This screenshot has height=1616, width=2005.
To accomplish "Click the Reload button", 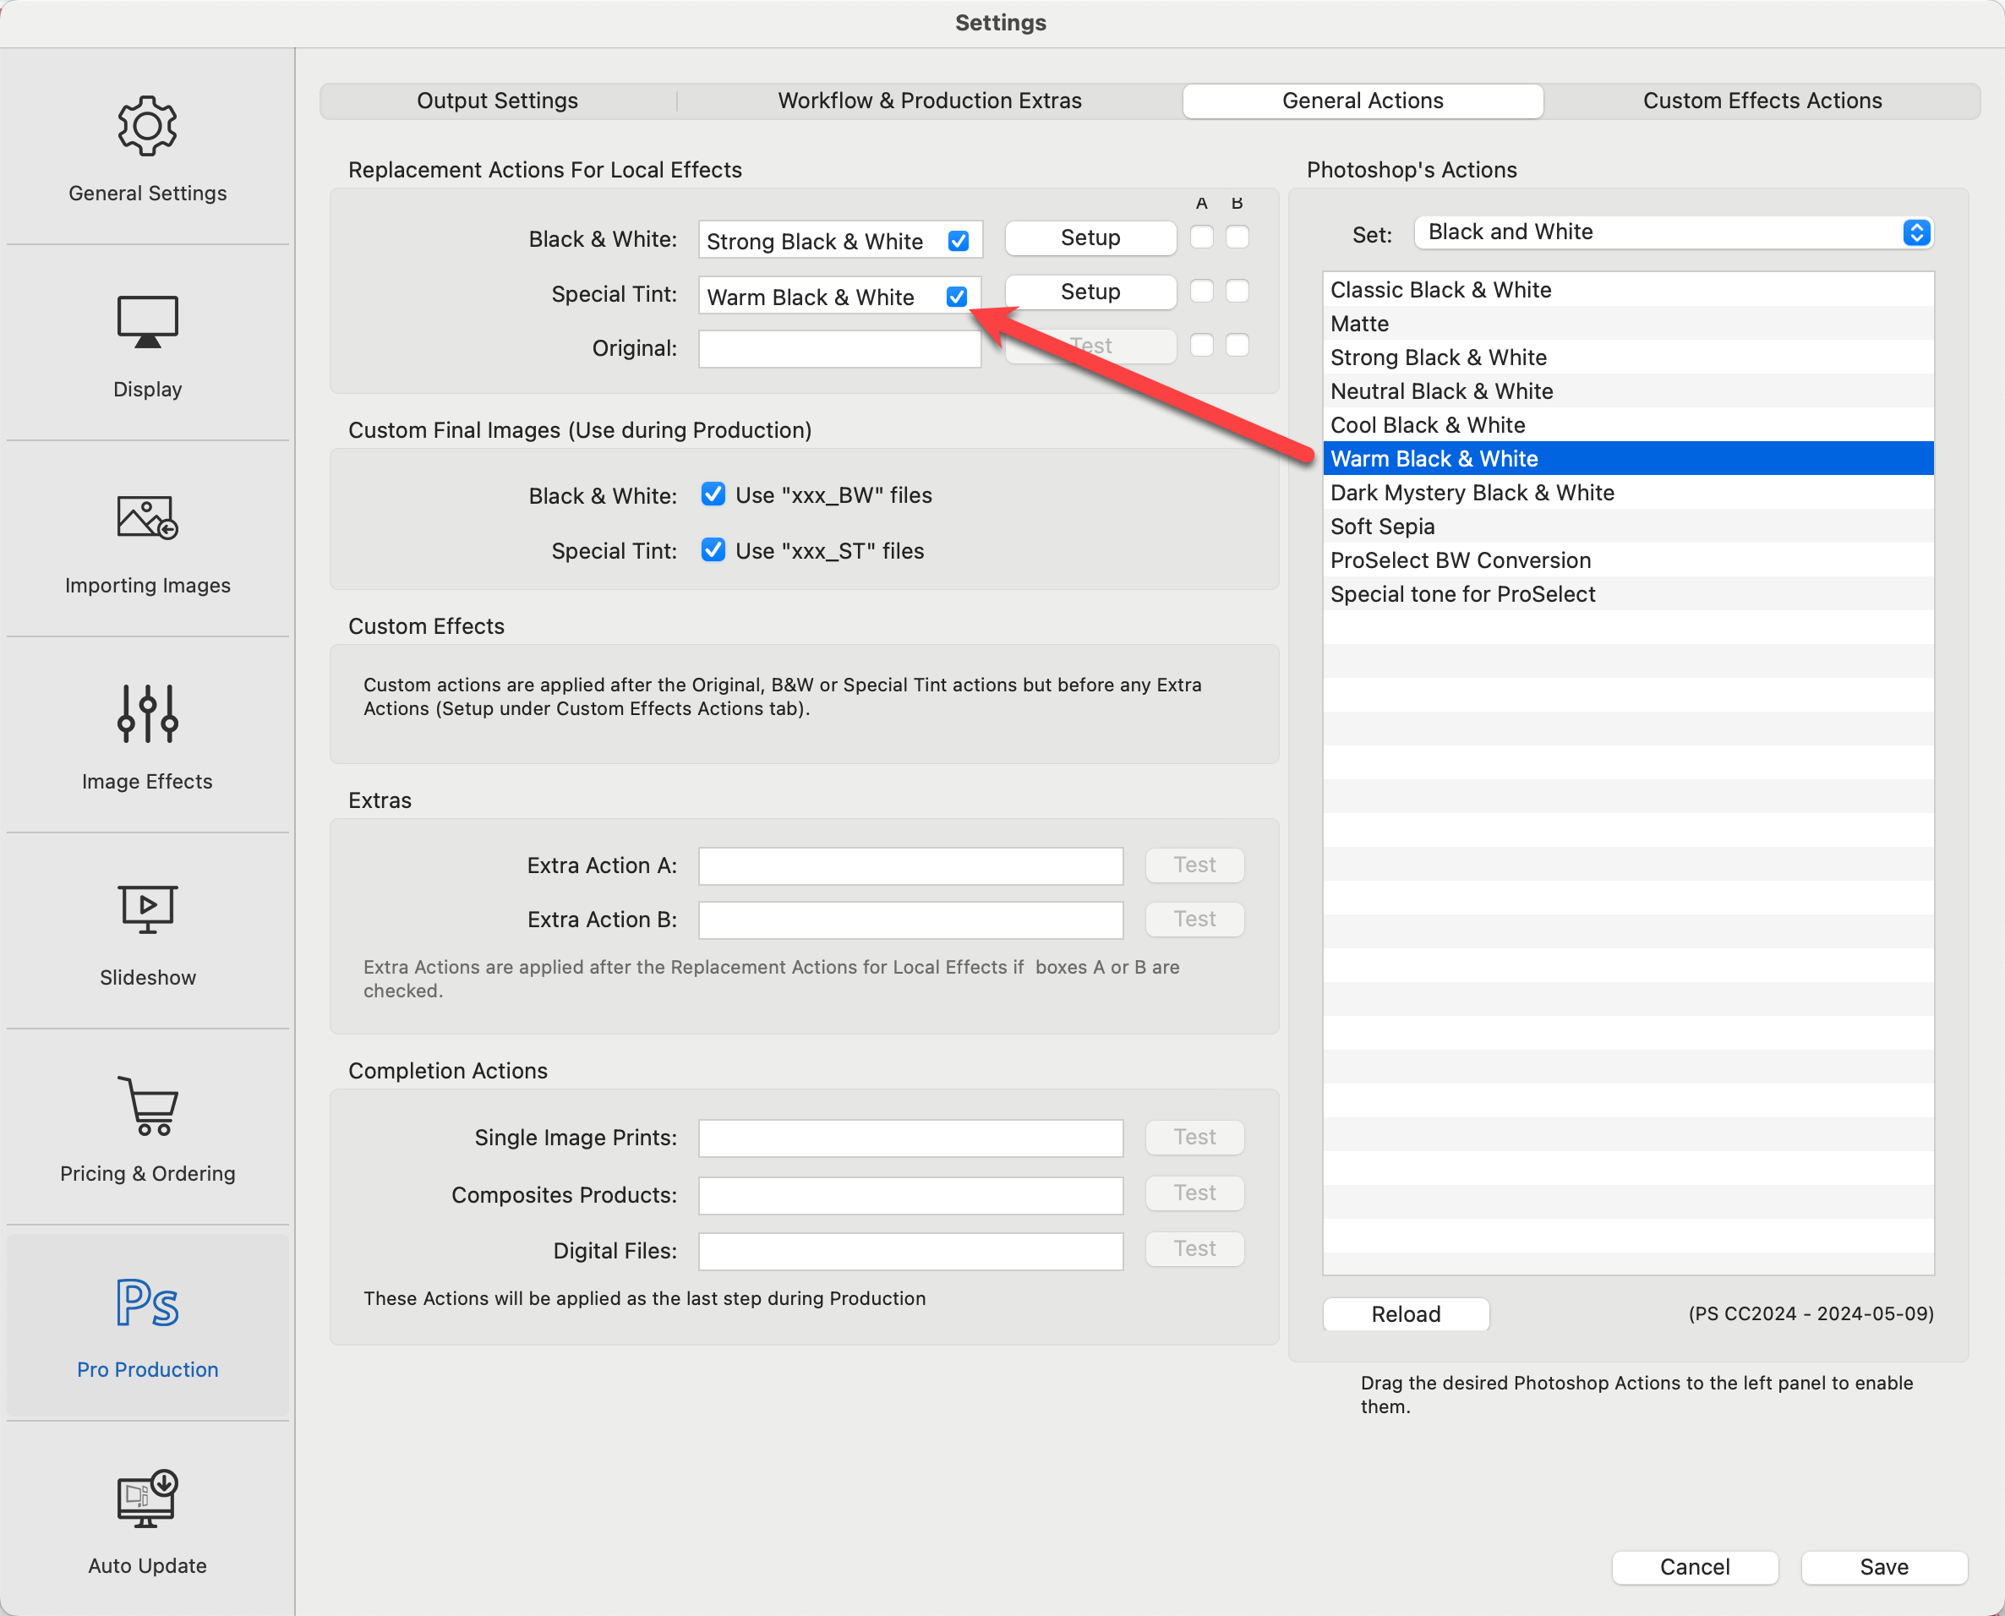I will point(1405,1313).
